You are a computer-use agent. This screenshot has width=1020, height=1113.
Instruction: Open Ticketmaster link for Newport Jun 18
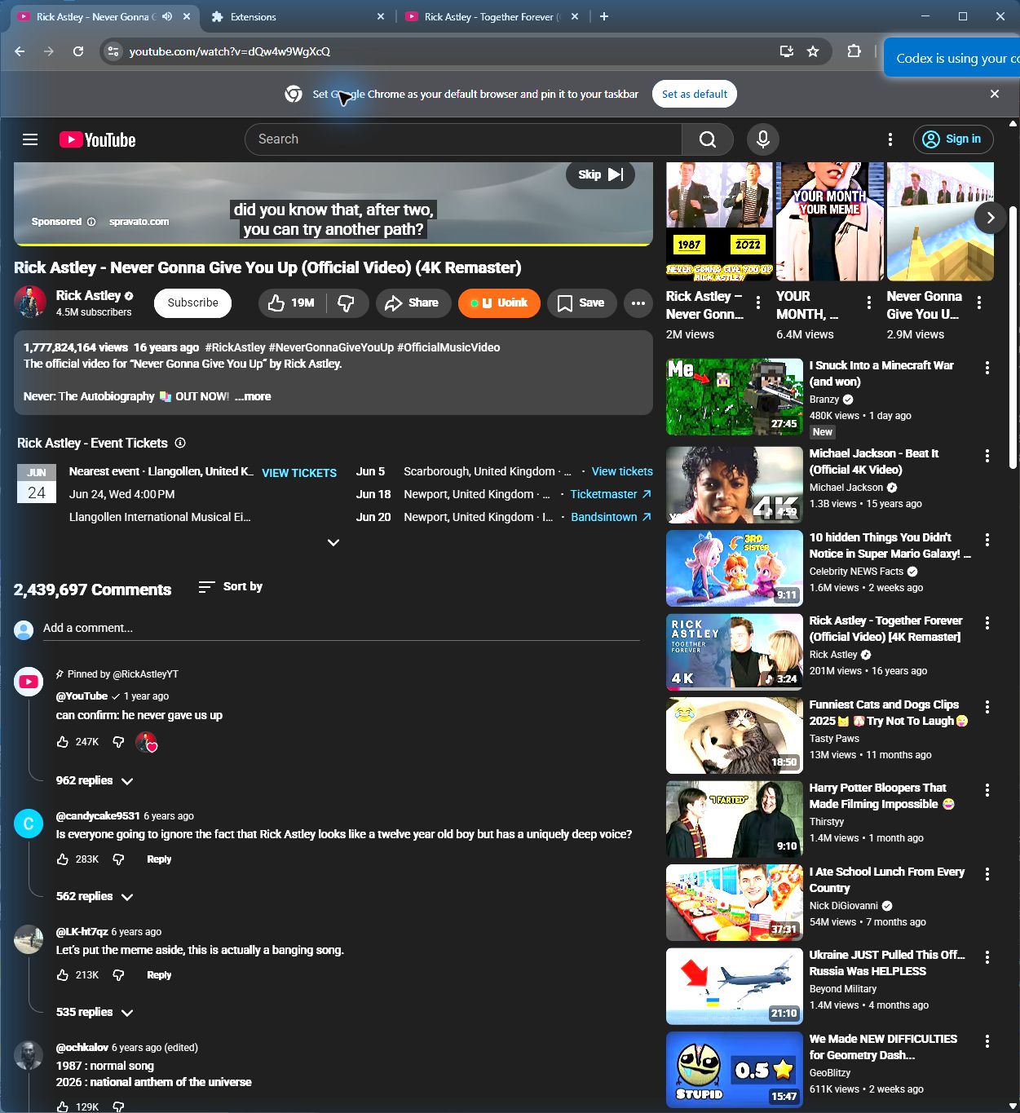[611, 494]
